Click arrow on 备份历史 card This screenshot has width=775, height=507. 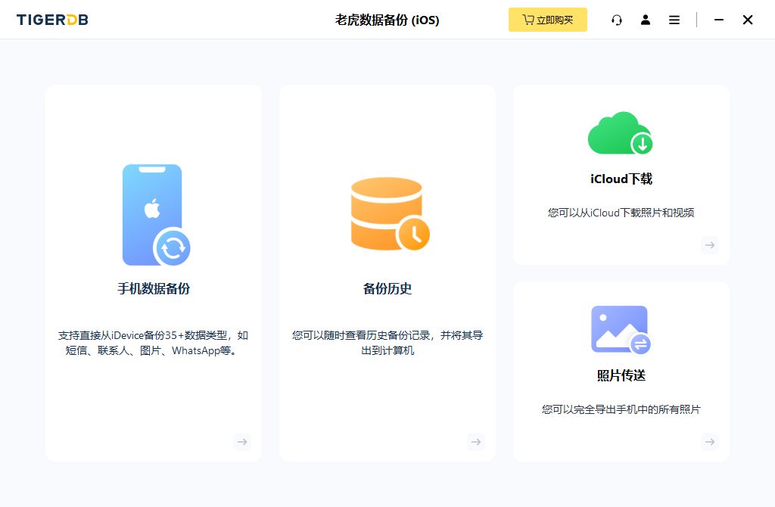click(x=475, y=441)
